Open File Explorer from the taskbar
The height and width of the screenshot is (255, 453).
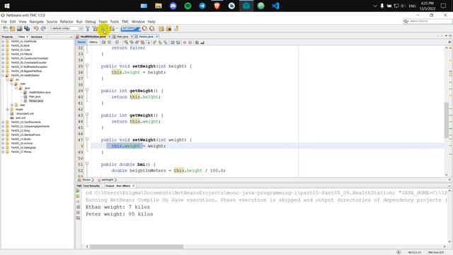tap(159, 6)
